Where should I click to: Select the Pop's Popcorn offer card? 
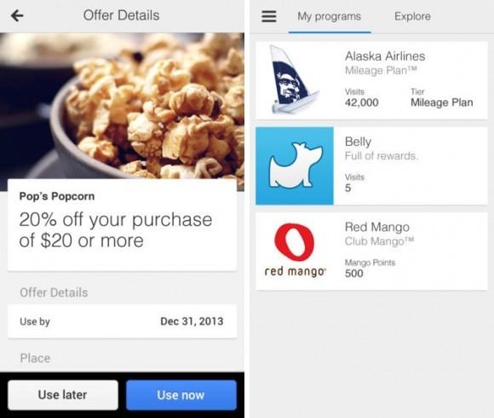click(123, 224)
